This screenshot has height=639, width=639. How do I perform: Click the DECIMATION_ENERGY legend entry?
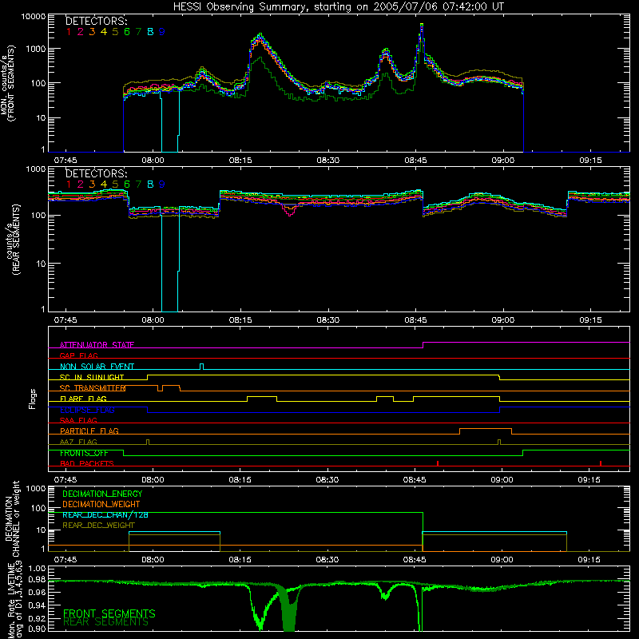coord(102,494)
